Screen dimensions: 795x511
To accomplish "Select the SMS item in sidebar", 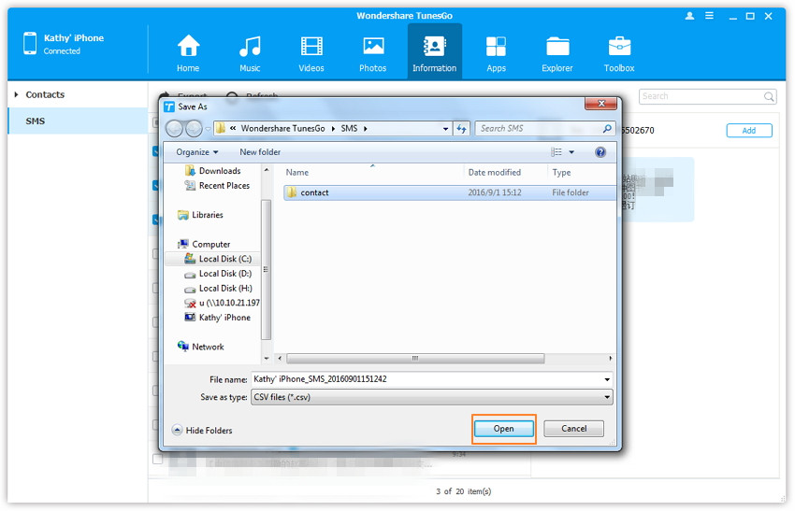I will click(36, 121).
